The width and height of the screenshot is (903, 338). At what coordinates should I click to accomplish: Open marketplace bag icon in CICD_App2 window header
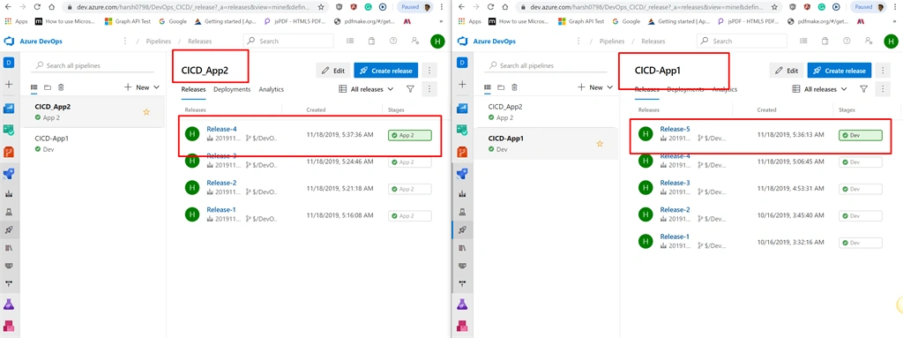371,41
